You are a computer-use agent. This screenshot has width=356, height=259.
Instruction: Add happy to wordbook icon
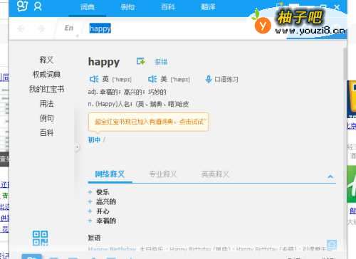141,61
